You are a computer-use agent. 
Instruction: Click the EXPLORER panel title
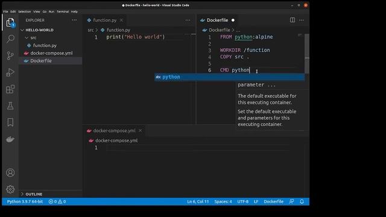coord(35,20)
